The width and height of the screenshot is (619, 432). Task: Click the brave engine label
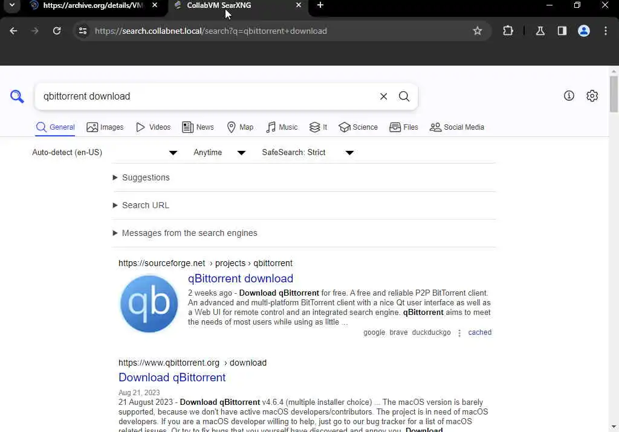click(x=398, y=332)
